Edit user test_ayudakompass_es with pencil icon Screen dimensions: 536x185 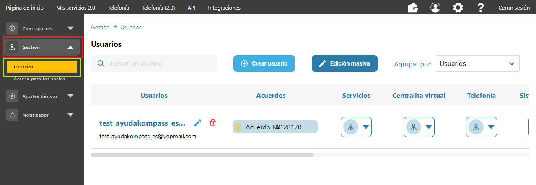pyautogui.click(x=198, y=123)
